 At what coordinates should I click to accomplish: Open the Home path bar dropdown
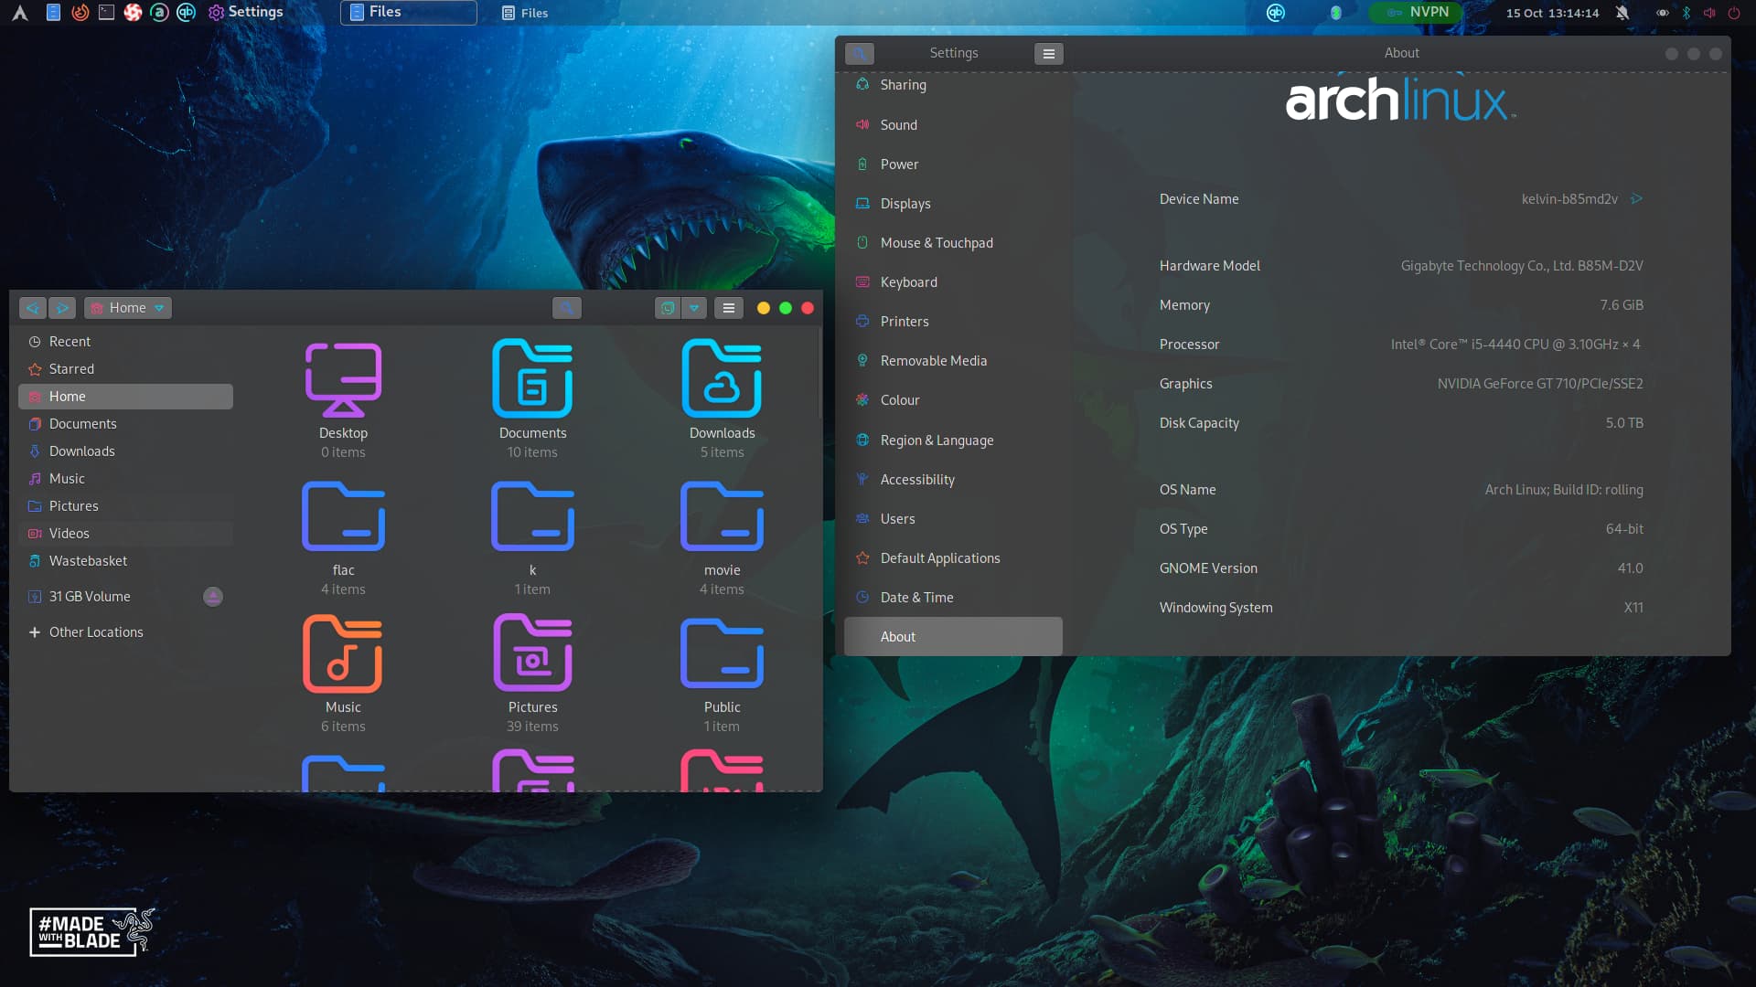(128, 308)
